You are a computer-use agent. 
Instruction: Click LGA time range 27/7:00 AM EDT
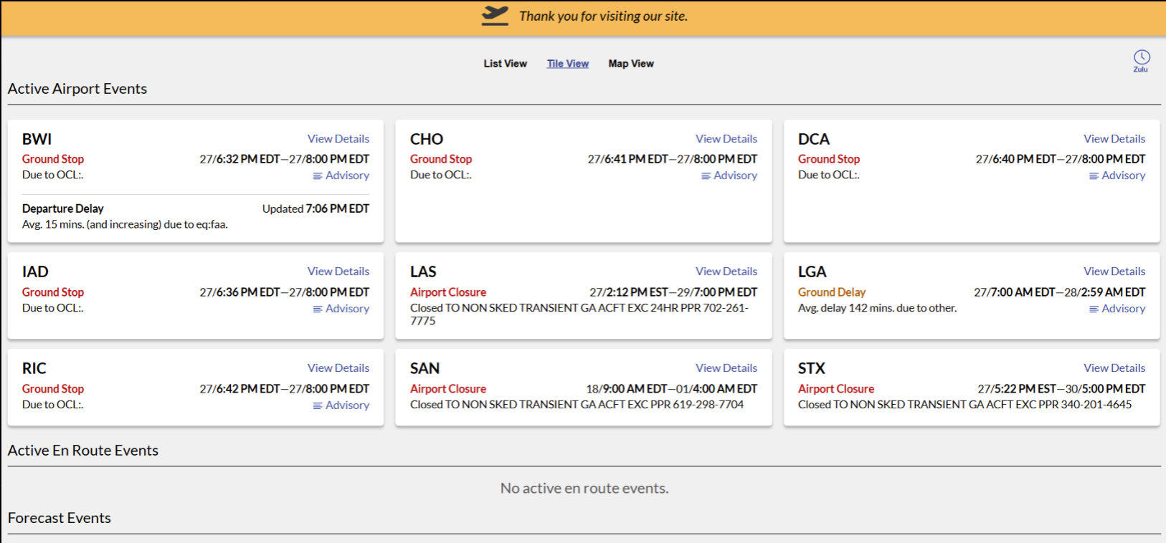pos(1060,292)
